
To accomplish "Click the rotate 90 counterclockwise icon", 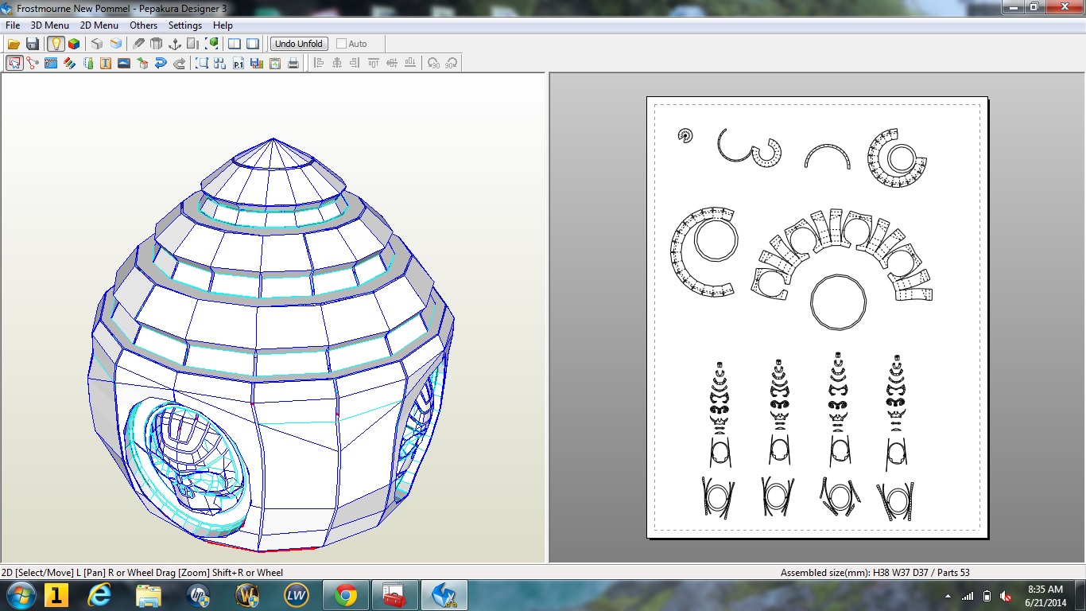I will pos(433,63).
